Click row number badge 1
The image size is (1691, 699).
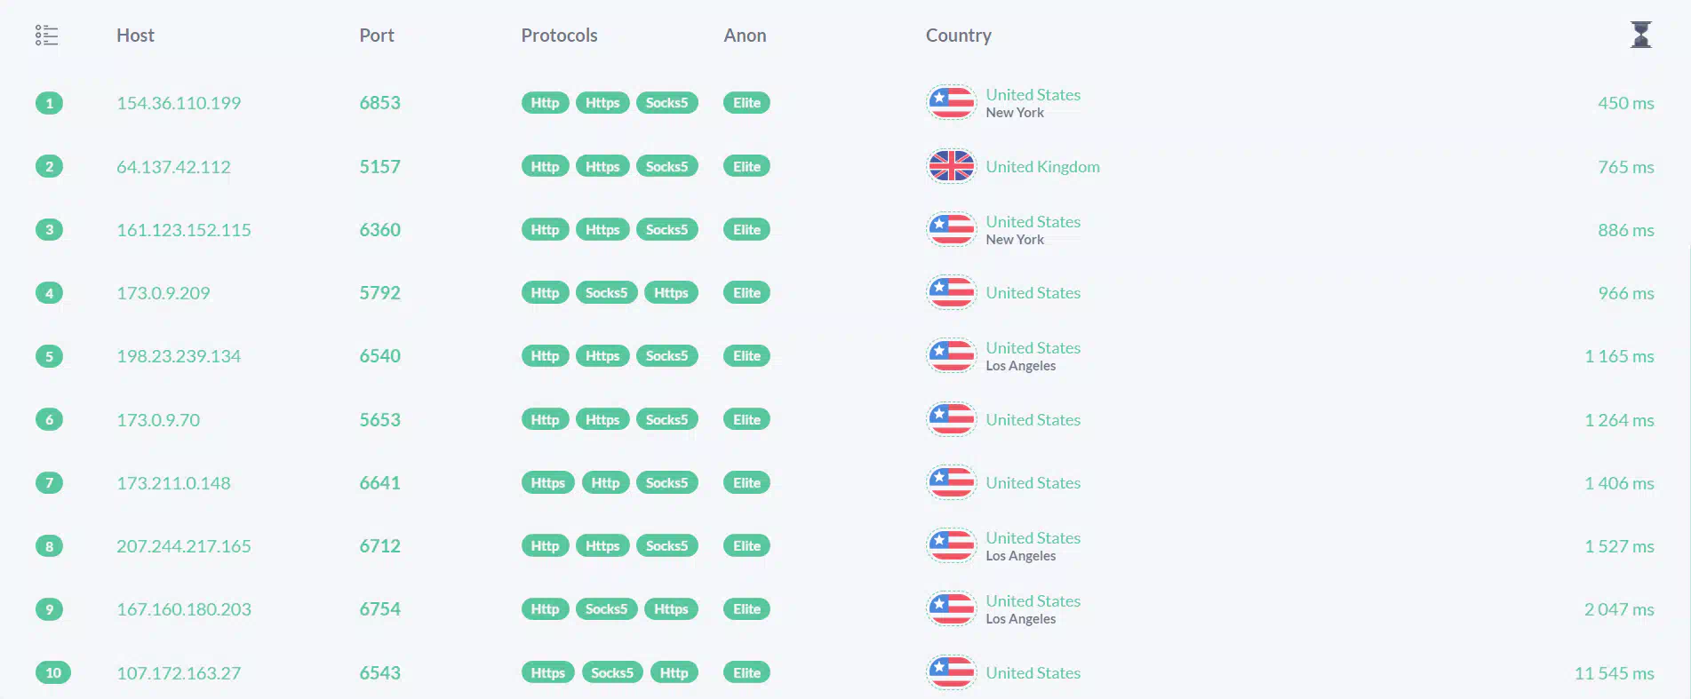(x=49, y=103)
